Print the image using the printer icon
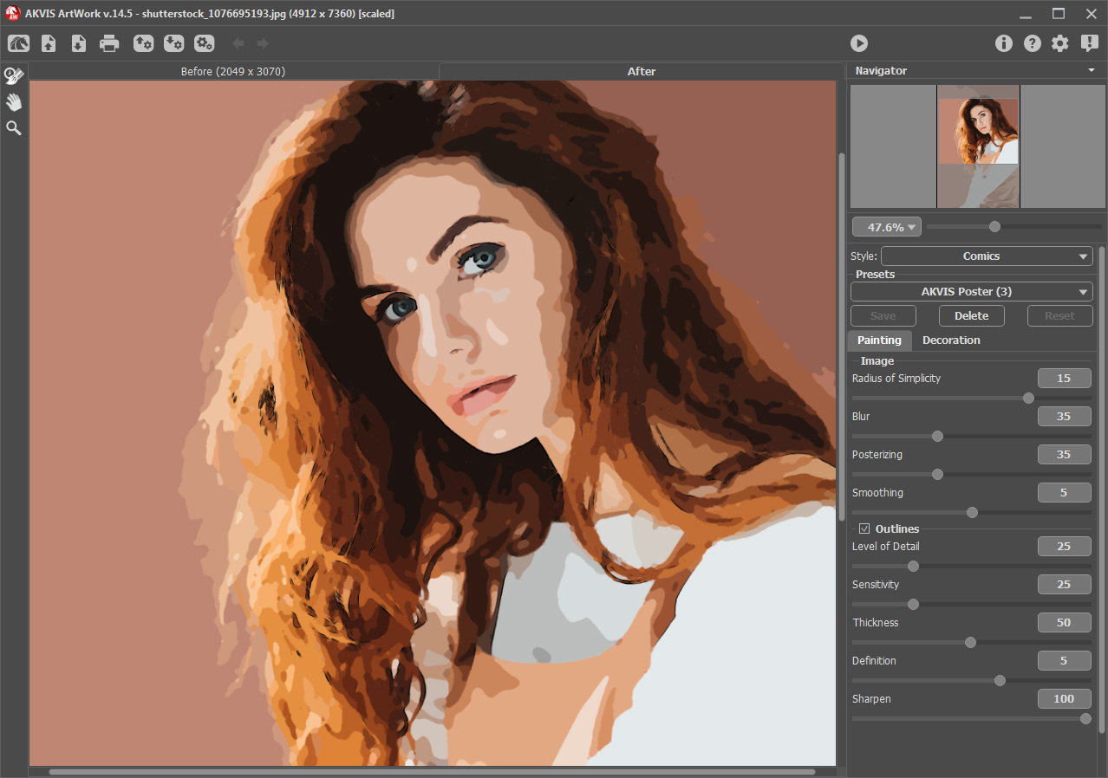 click(x=109, y=43)
